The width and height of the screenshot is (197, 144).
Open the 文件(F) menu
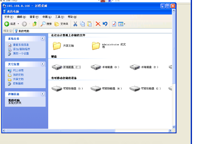tap(9, 17)
